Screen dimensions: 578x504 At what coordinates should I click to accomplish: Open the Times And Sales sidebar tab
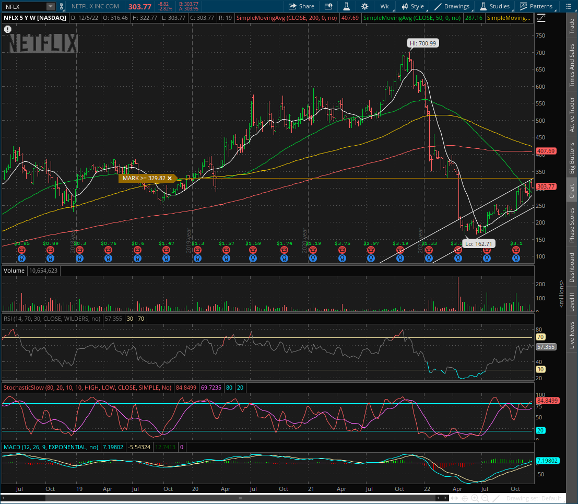click(x=572, y=65)
